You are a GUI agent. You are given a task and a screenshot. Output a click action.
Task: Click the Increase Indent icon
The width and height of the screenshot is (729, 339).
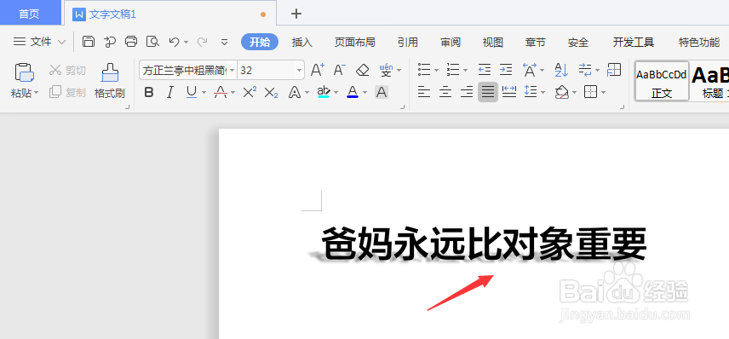coord(506,70)
